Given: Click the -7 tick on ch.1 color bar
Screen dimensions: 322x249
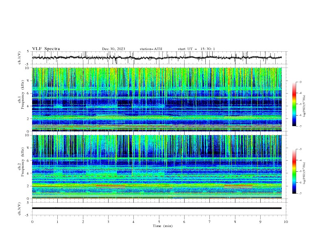Looking at the screenshot, I should point(300,126).
